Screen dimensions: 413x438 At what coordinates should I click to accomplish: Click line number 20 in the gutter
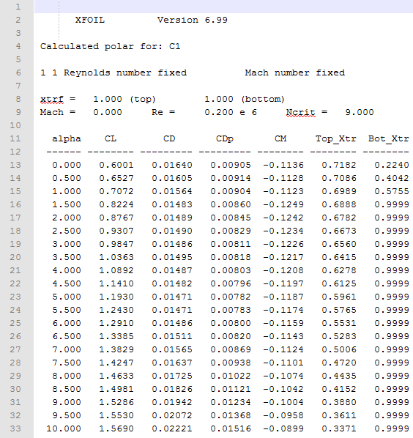(15, 257)
